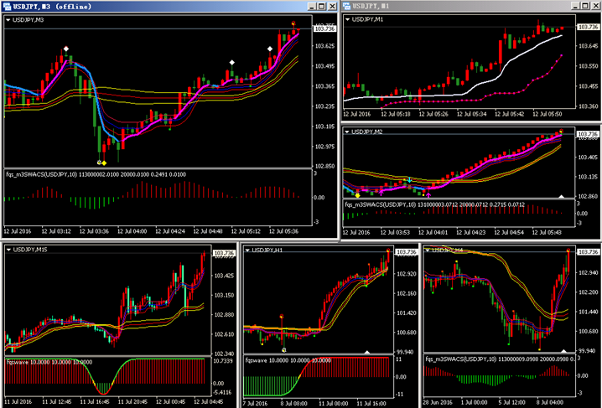Expand the USDJPY,M1 chart label triangle
602x408 pixels.
click(x=347, y=18)
